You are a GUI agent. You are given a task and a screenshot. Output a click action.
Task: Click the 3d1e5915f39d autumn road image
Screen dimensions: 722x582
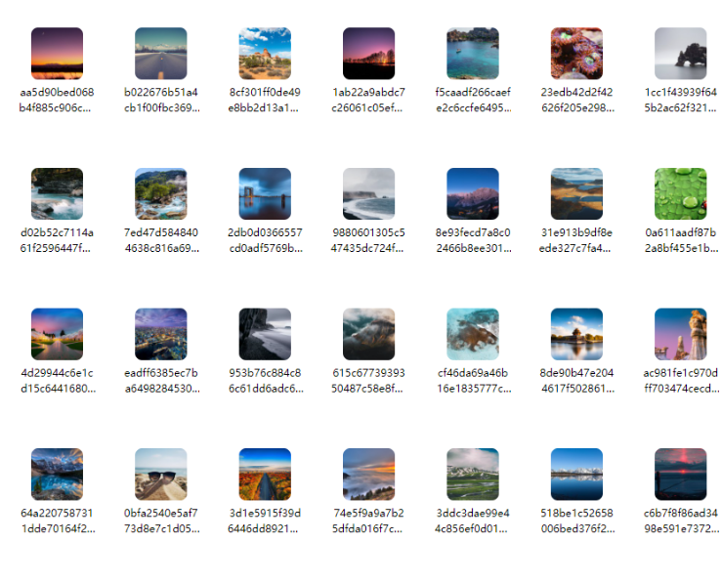click(x=265, y=475)
